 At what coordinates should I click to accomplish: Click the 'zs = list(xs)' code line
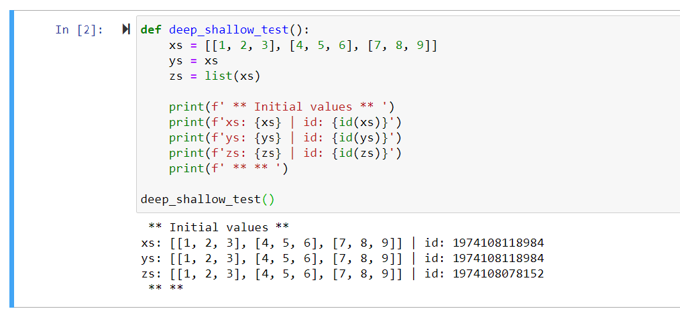(x=214, y=76)
